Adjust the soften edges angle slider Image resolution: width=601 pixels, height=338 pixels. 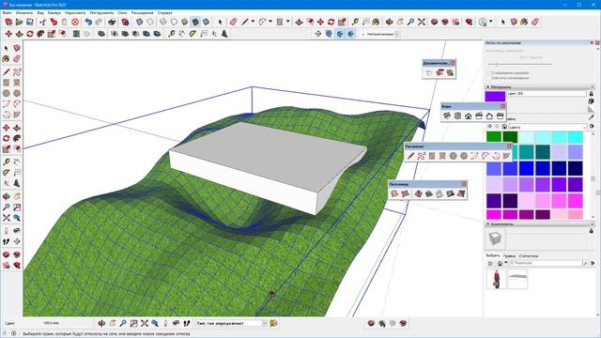click(497, 65)
